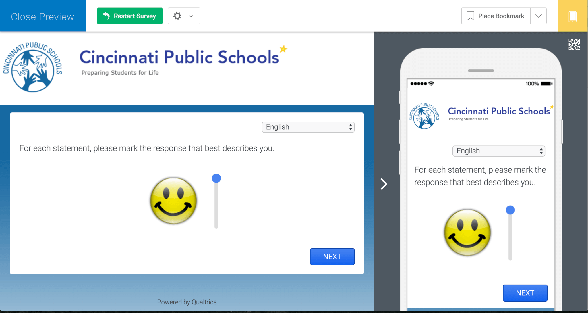
Task: Open the QR code icon
Action: pyautogui.click(x=574, y=45)
